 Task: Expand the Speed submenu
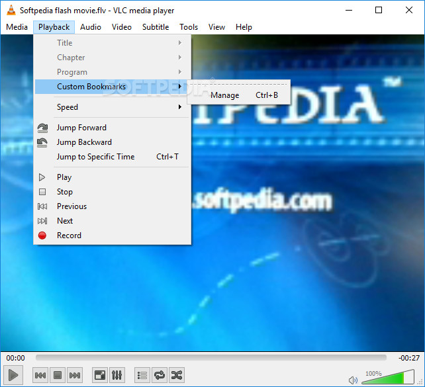(112, 107)
